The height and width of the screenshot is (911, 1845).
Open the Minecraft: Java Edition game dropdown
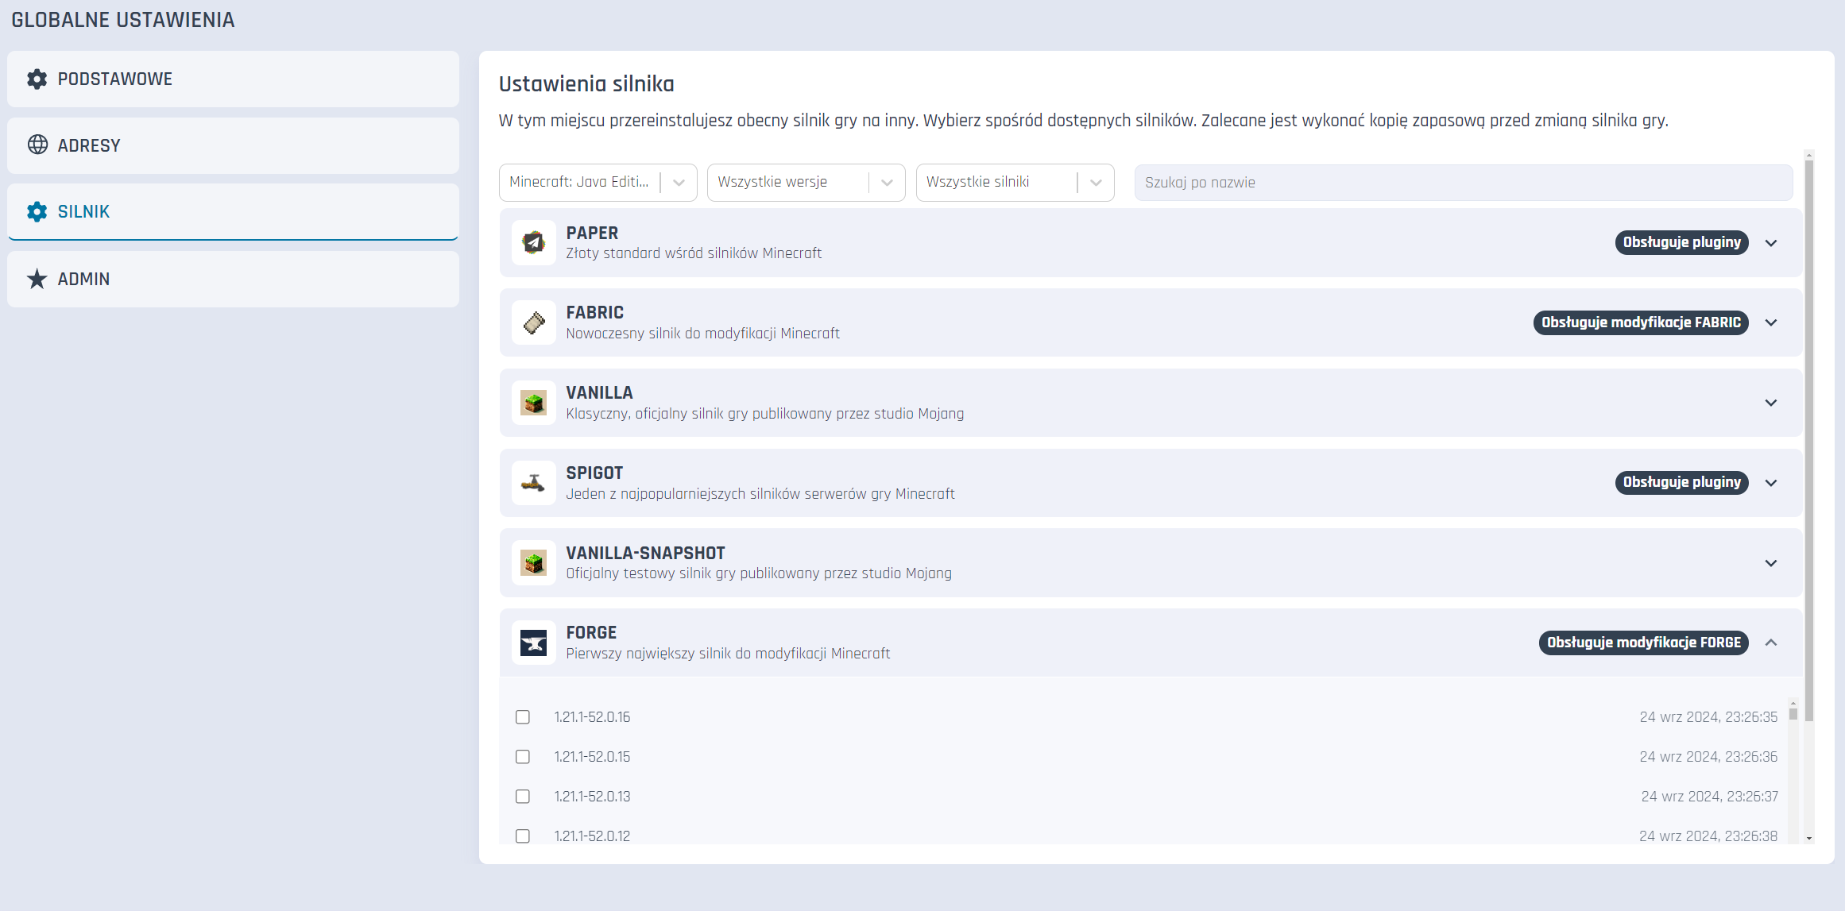(598, 183)
